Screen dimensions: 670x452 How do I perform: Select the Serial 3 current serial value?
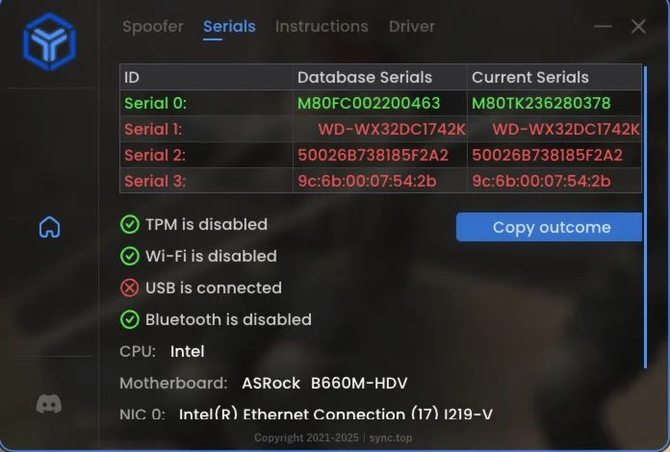[x=541, y=181]
